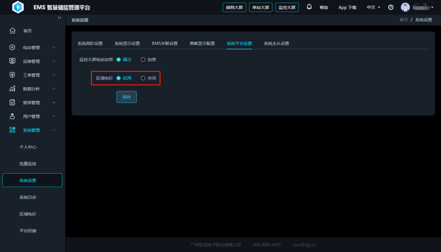Expand the 电站管理 menu chevron
Image resolution: width=441 pixels, height=252 pixels.
coord(54,48)
